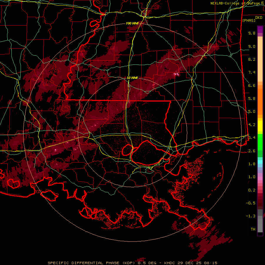
Task: Click the 4.2 scale value
Action: pos(252,125)
